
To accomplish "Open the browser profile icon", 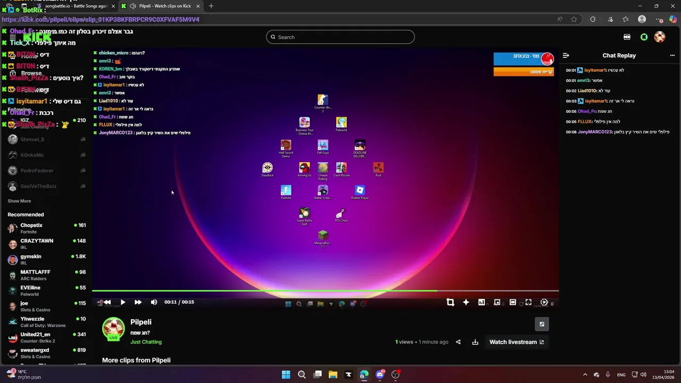I will pos(642,19).
